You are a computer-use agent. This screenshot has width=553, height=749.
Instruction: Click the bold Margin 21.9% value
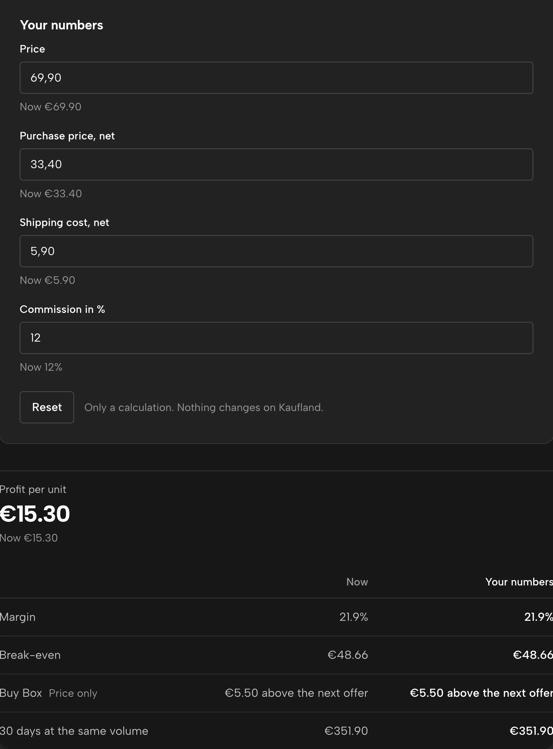coord(538,617)
